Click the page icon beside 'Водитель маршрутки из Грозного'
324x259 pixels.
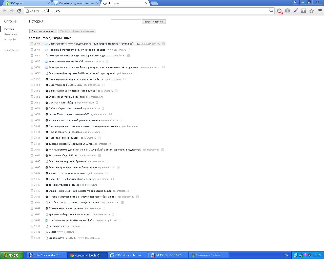[x=47, y=161]
